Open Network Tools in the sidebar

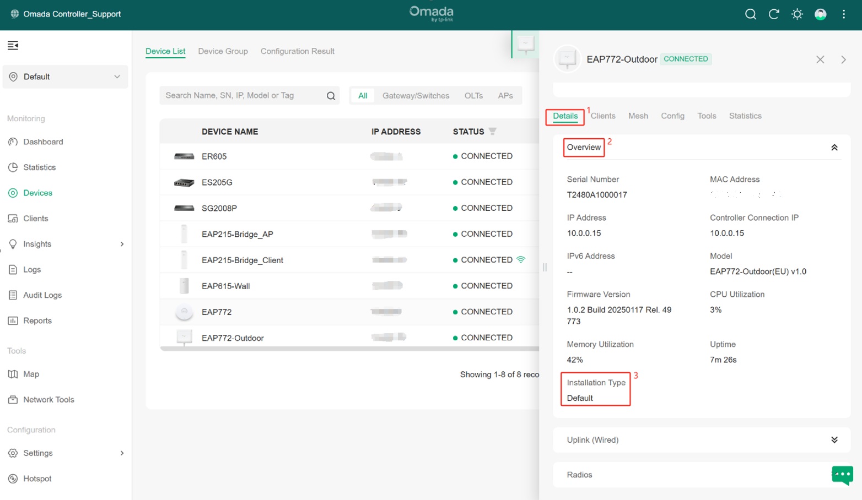(x=49, y=400)
